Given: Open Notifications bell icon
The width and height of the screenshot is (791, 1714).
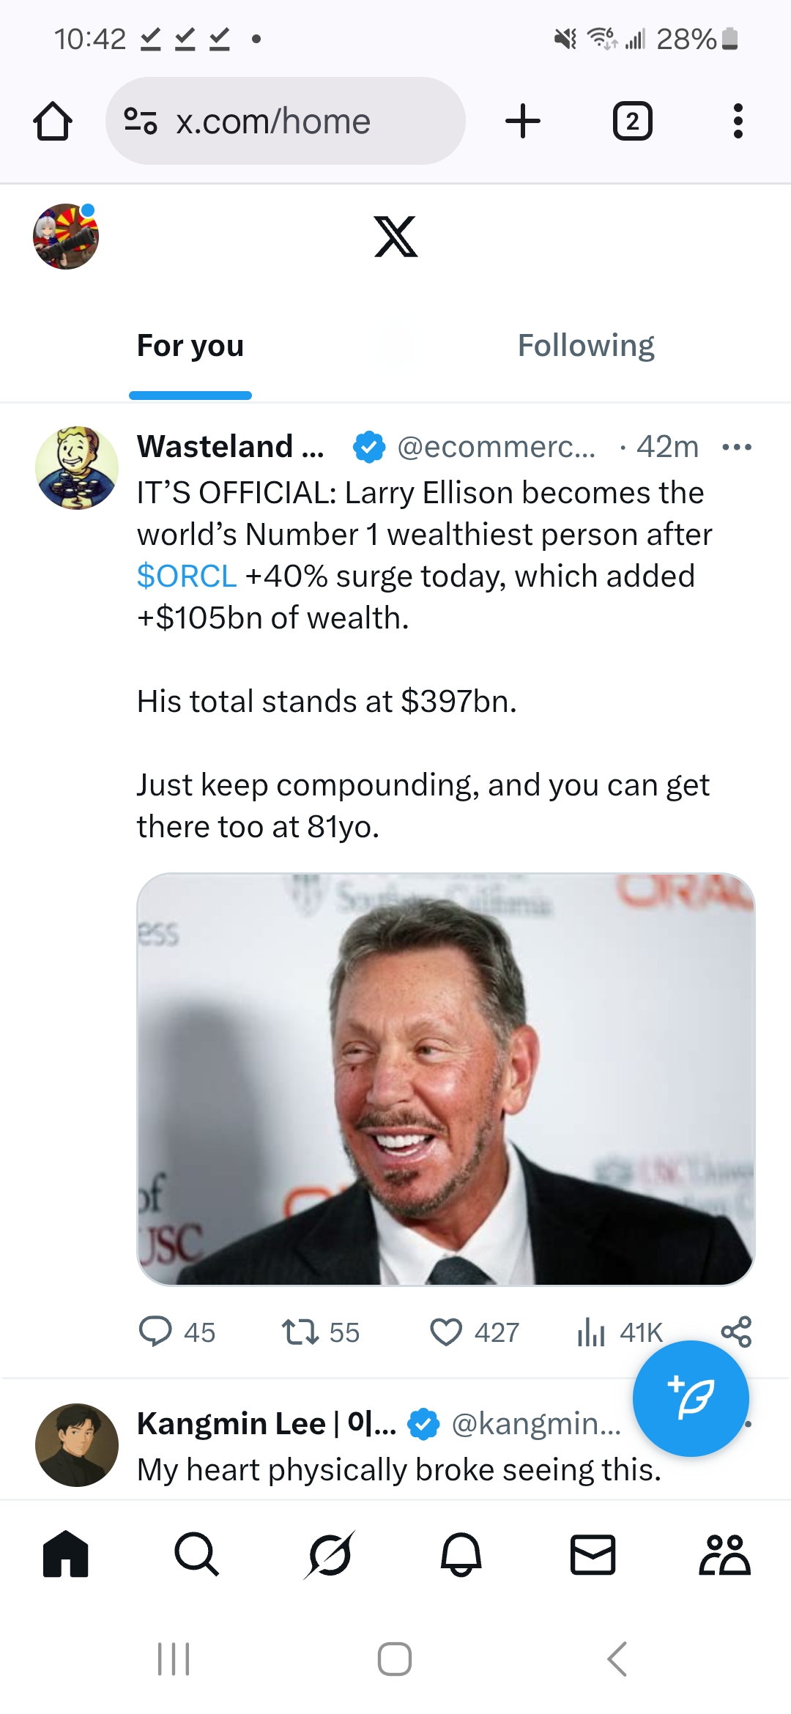Looking at the screenshot, I should click(x=461, y=1554).
